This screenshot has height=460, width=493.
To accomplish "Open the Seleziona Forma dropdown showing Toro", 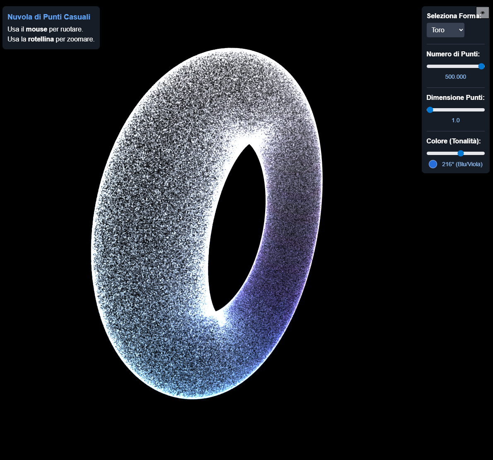I will pyautogui.click(x=445, y=30).
